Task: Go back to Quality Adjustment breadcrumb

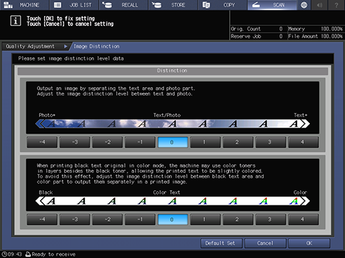Action: point(35,47)
